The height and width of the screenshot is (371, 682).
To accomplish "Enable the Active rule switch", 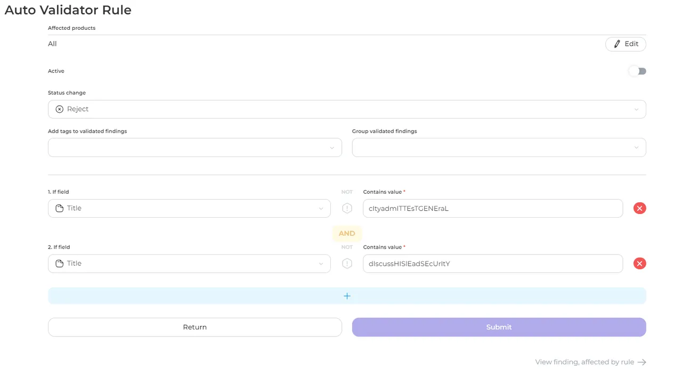I will (637, 71).
